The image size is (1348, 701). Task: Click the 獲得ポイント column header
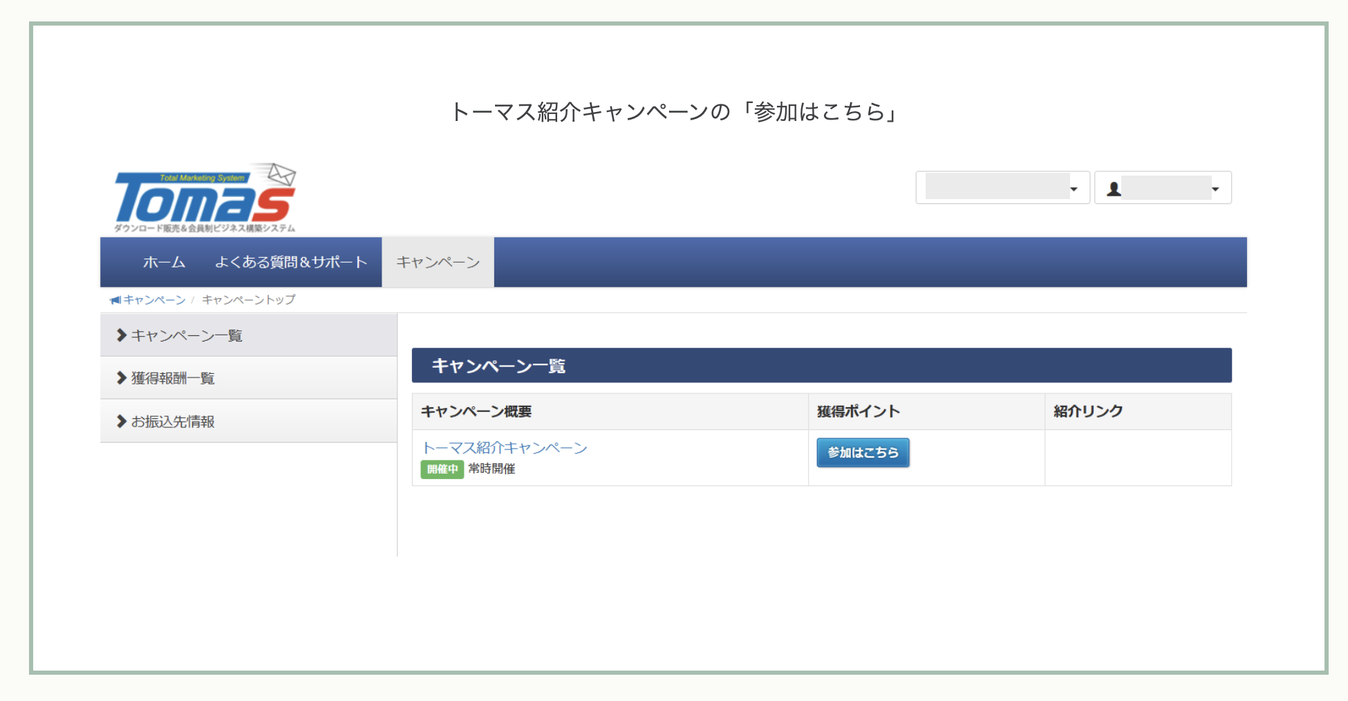click(858, 412)
